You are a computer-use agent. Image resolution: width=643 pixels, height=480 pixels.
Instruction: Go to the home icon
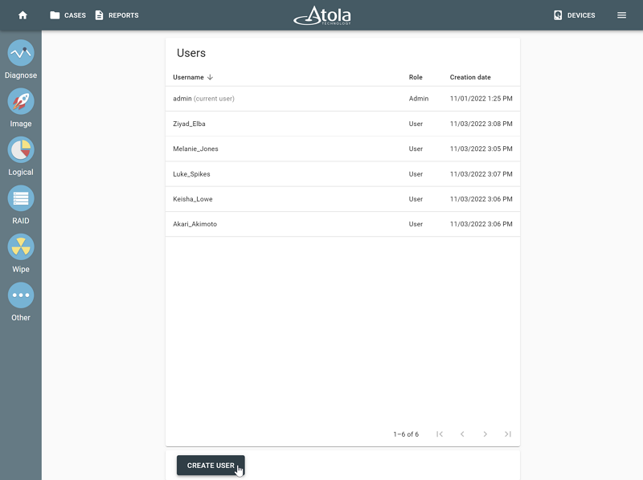click(23, 15)
